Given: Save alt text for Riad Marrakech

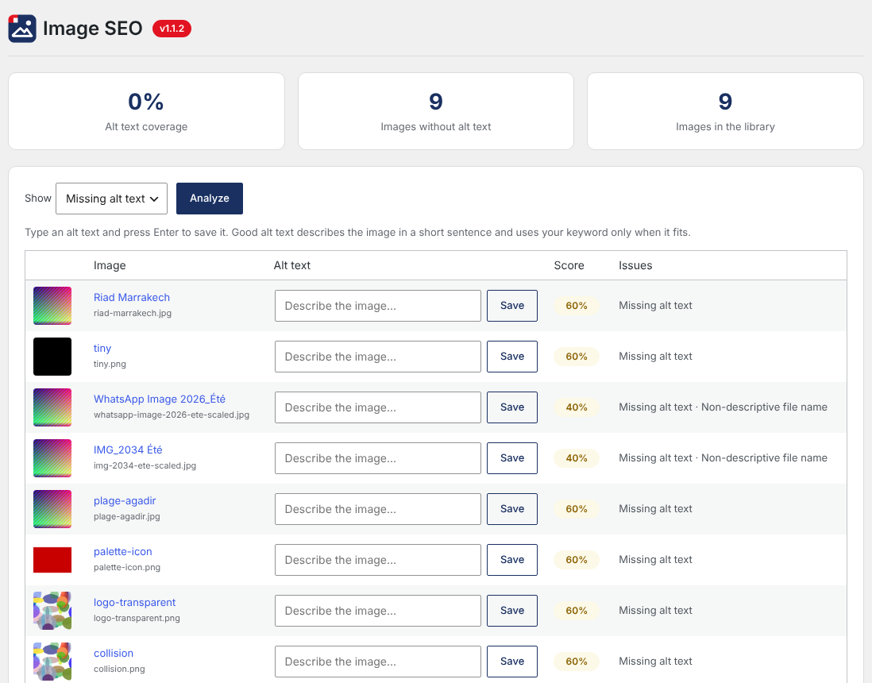Looking at the screenshot, I should (x=512, y=305).
